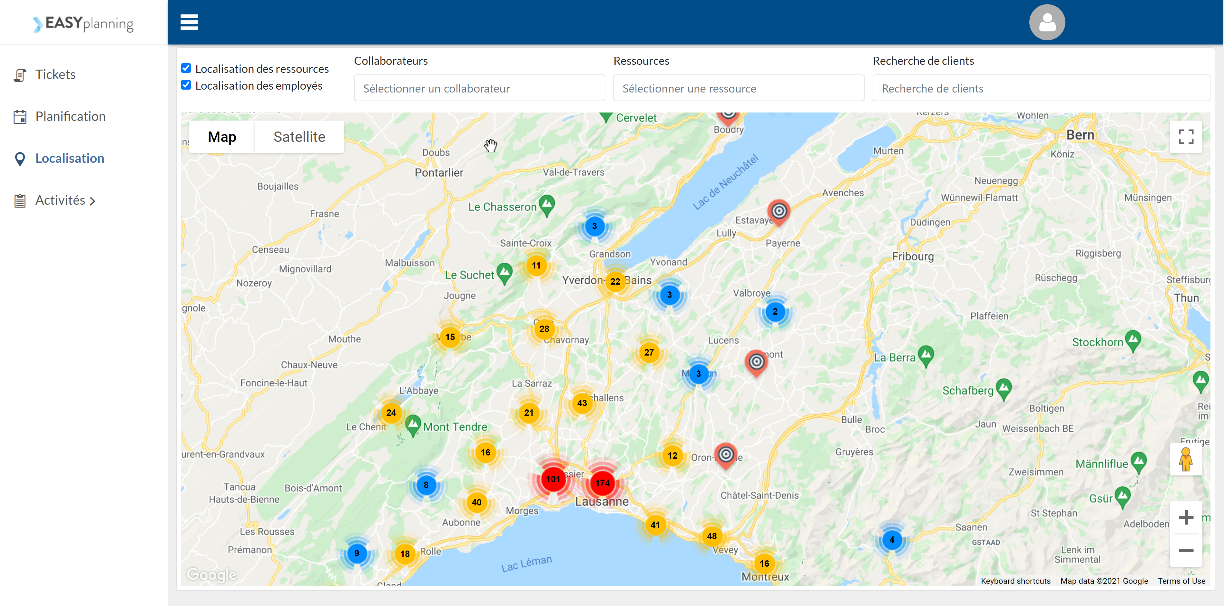Focus the Recherche de clients field

tap(1041, 88)
